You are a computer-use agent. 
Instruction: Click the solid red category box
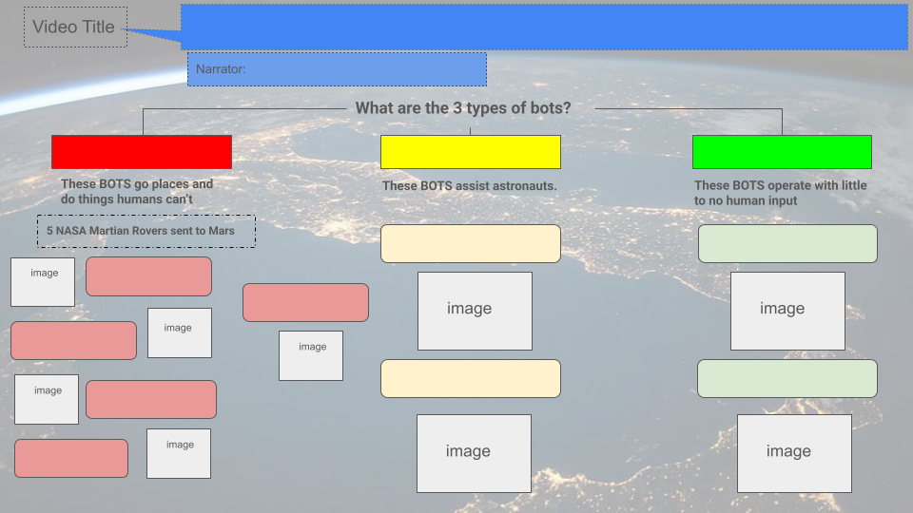(142, 152)
